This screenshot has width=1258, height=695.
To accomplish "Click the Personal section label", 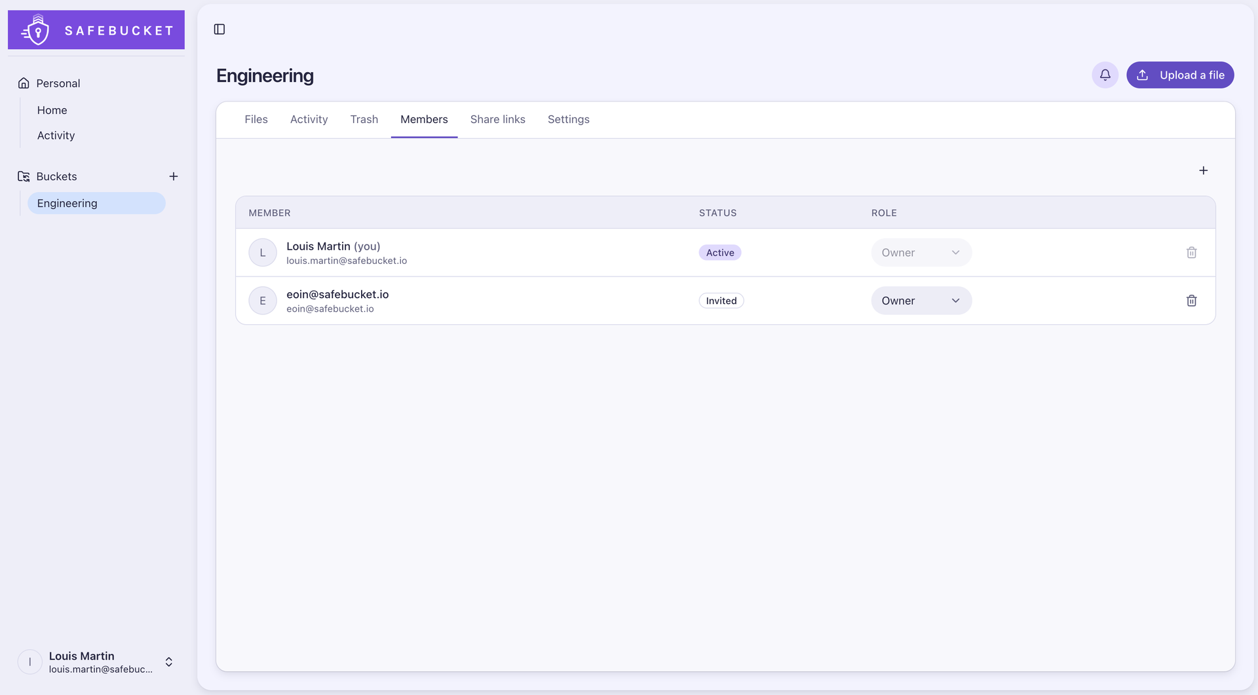I will [58, 83].
